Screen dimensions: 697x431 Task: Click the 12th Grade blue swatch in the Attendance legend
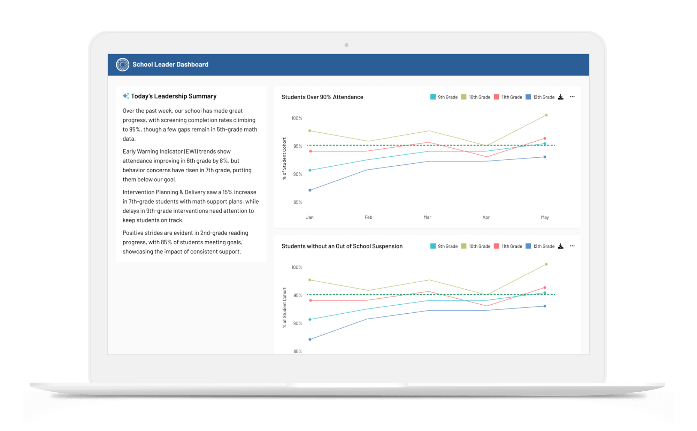[x=528, y=97]
